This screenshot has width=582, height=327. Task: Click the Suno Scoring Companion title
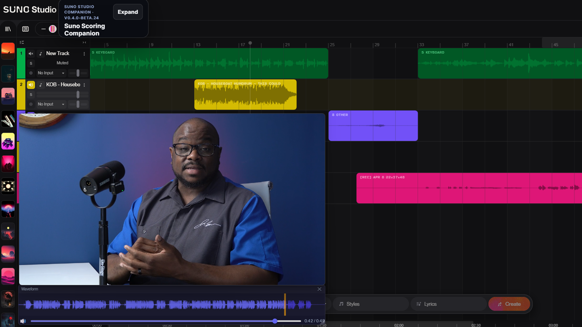pos(85,30)
